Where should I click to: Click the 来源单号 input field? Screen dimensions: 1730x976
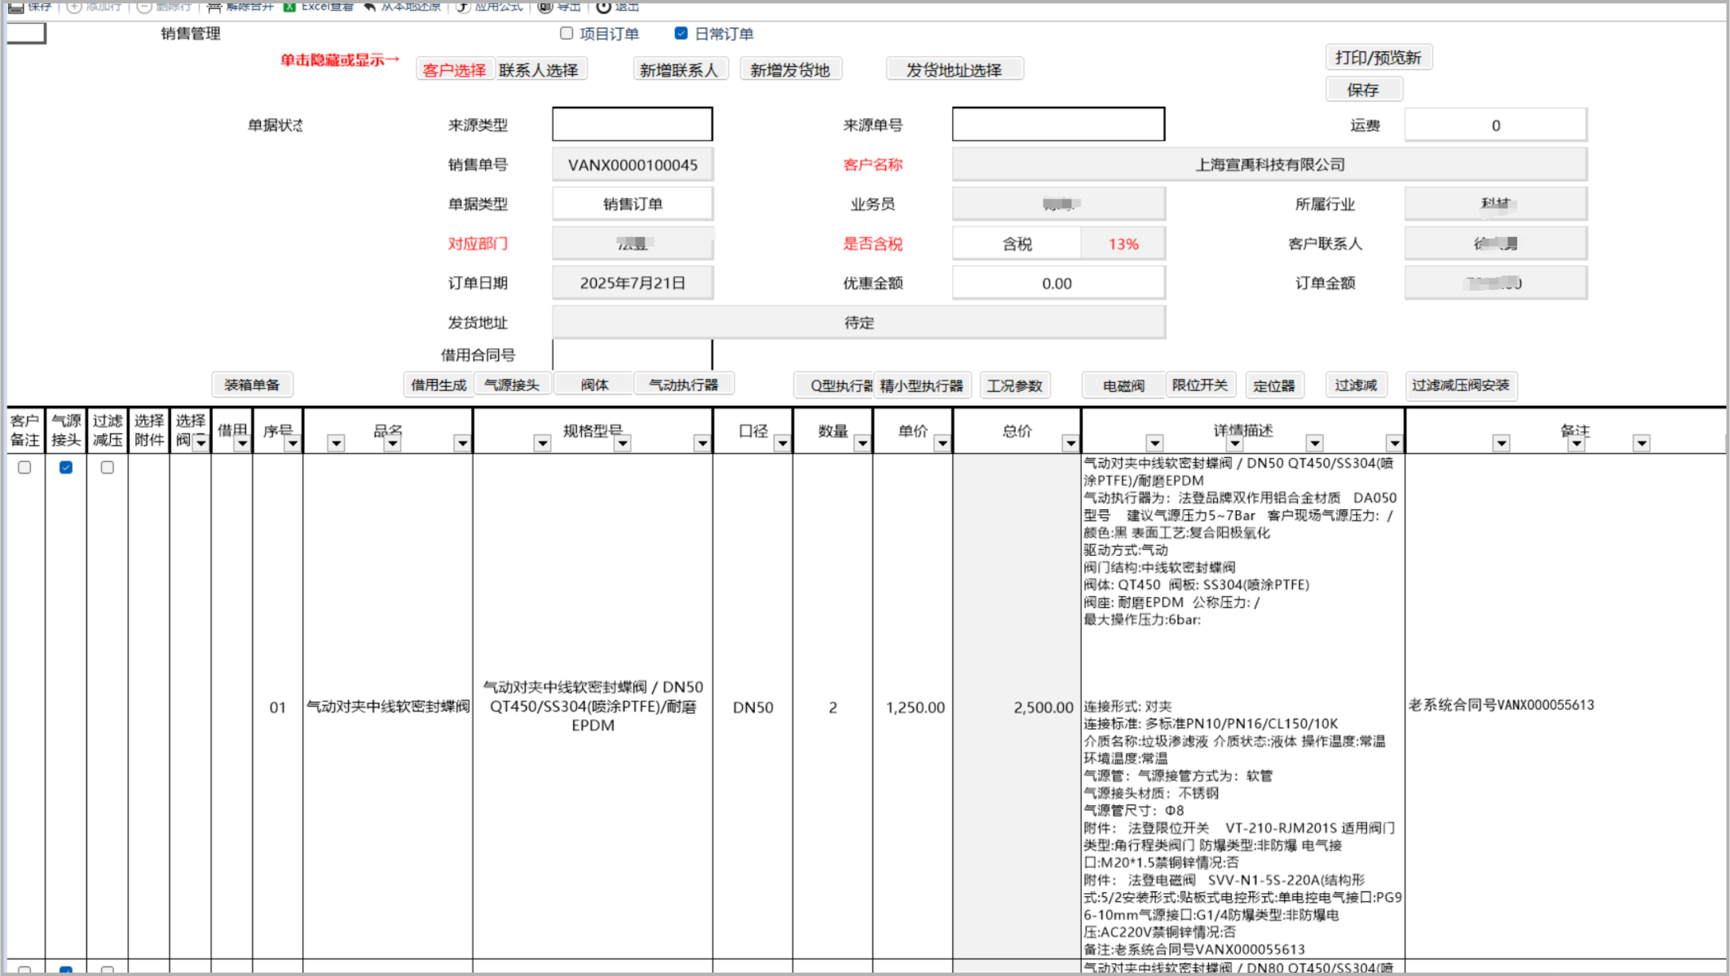pos(1058,124)
